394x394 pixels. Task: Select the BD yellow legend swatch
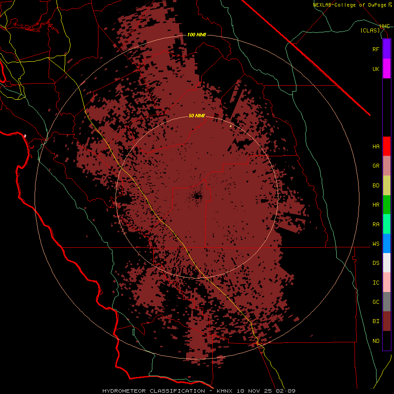tap(387, 186)
